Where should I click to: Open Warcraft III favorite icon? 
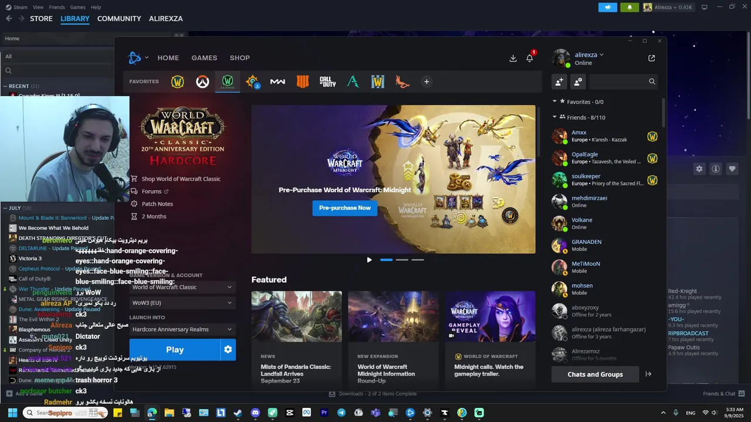click(378, 82)
